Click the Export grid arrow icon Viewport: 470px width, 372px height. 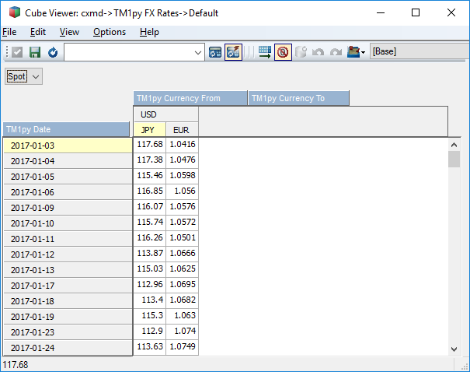click(x=265, y=52)
